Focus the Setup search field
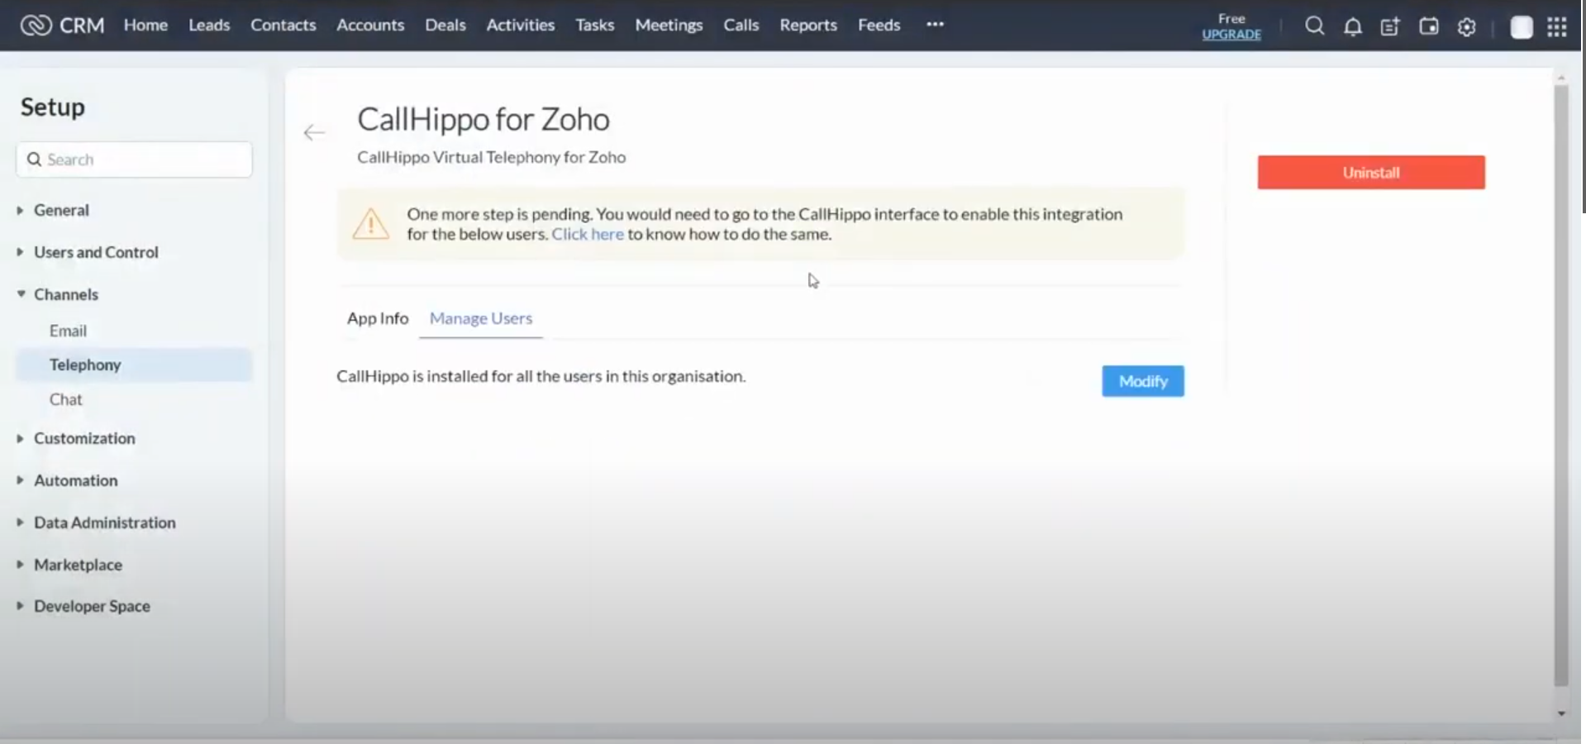The width and height of the screenshot is (1586, 744). pyautogui.click(x=134, y=160)
